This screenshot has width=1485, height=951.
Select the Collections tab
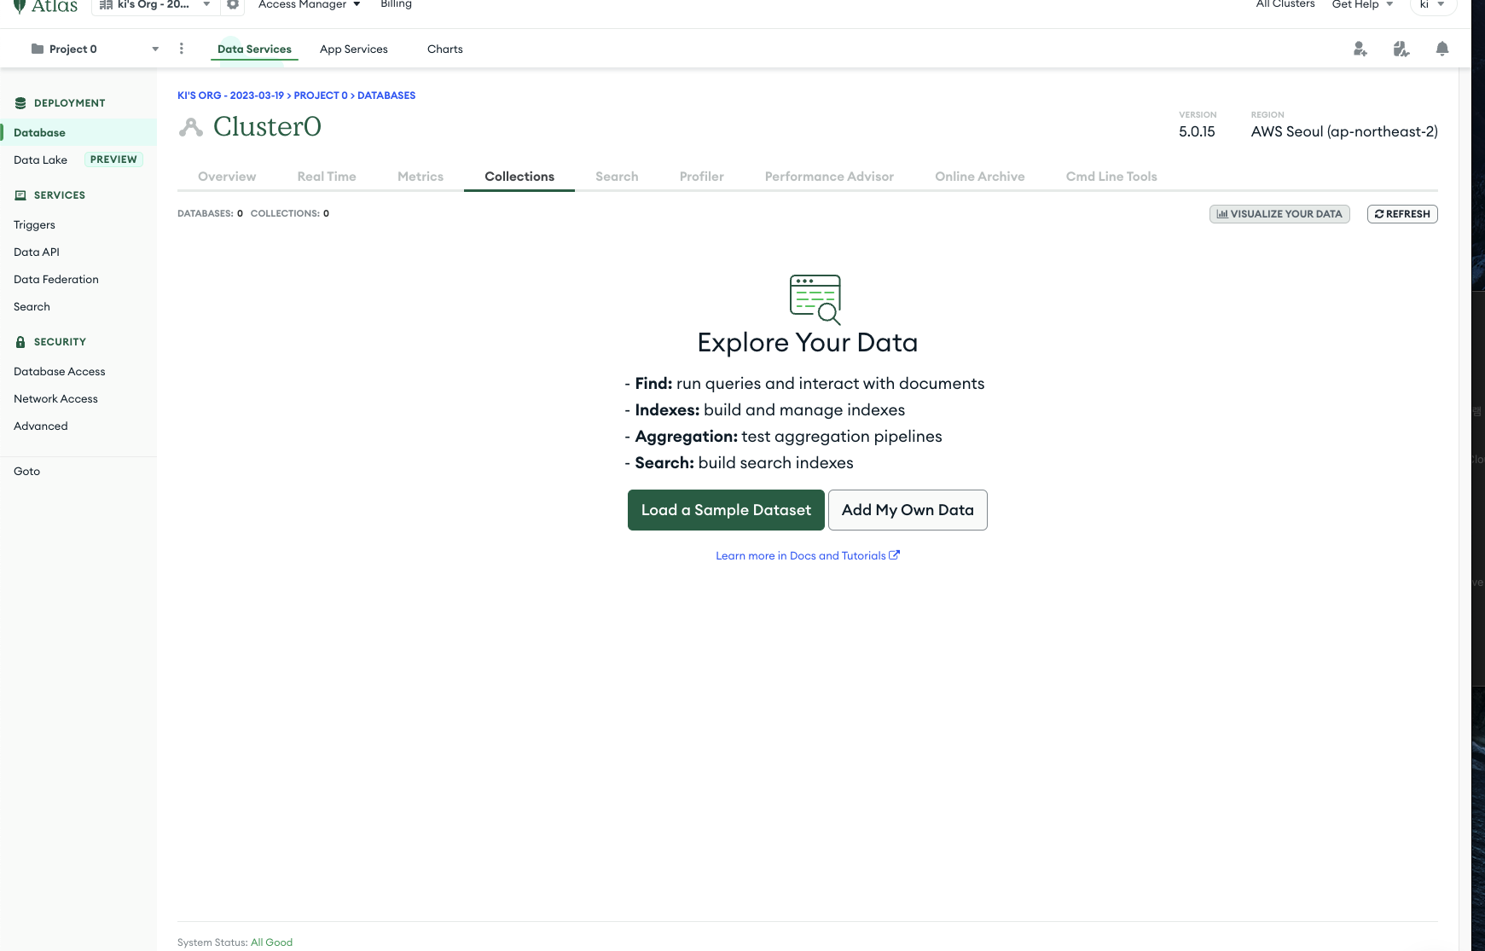coord(519,177)
